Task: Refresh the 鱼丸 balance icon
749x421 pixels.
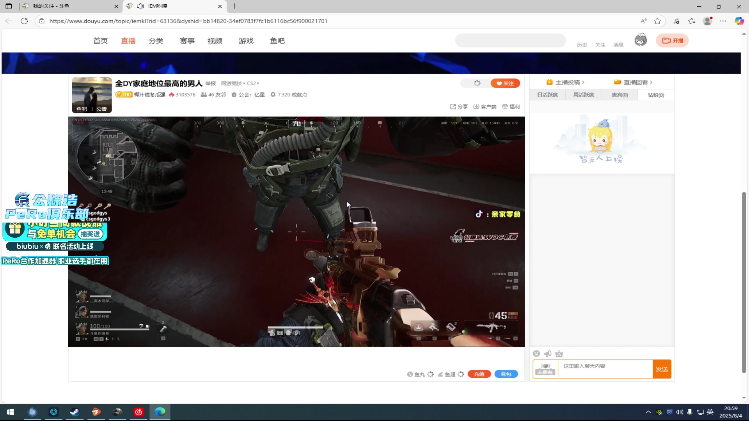Action: (x=430, y=374)
